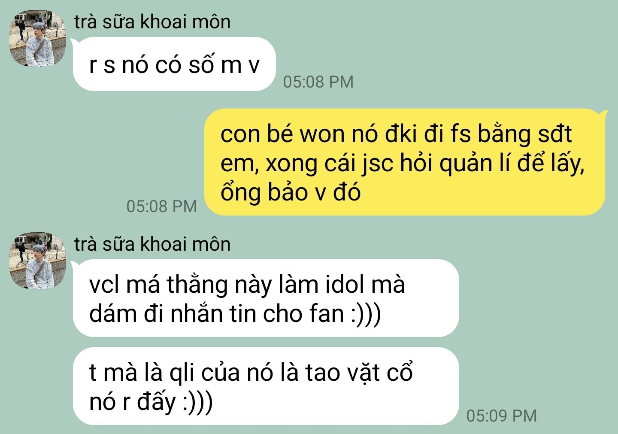Select the message starting 'vcl má thằng này'

pos(266,298)
